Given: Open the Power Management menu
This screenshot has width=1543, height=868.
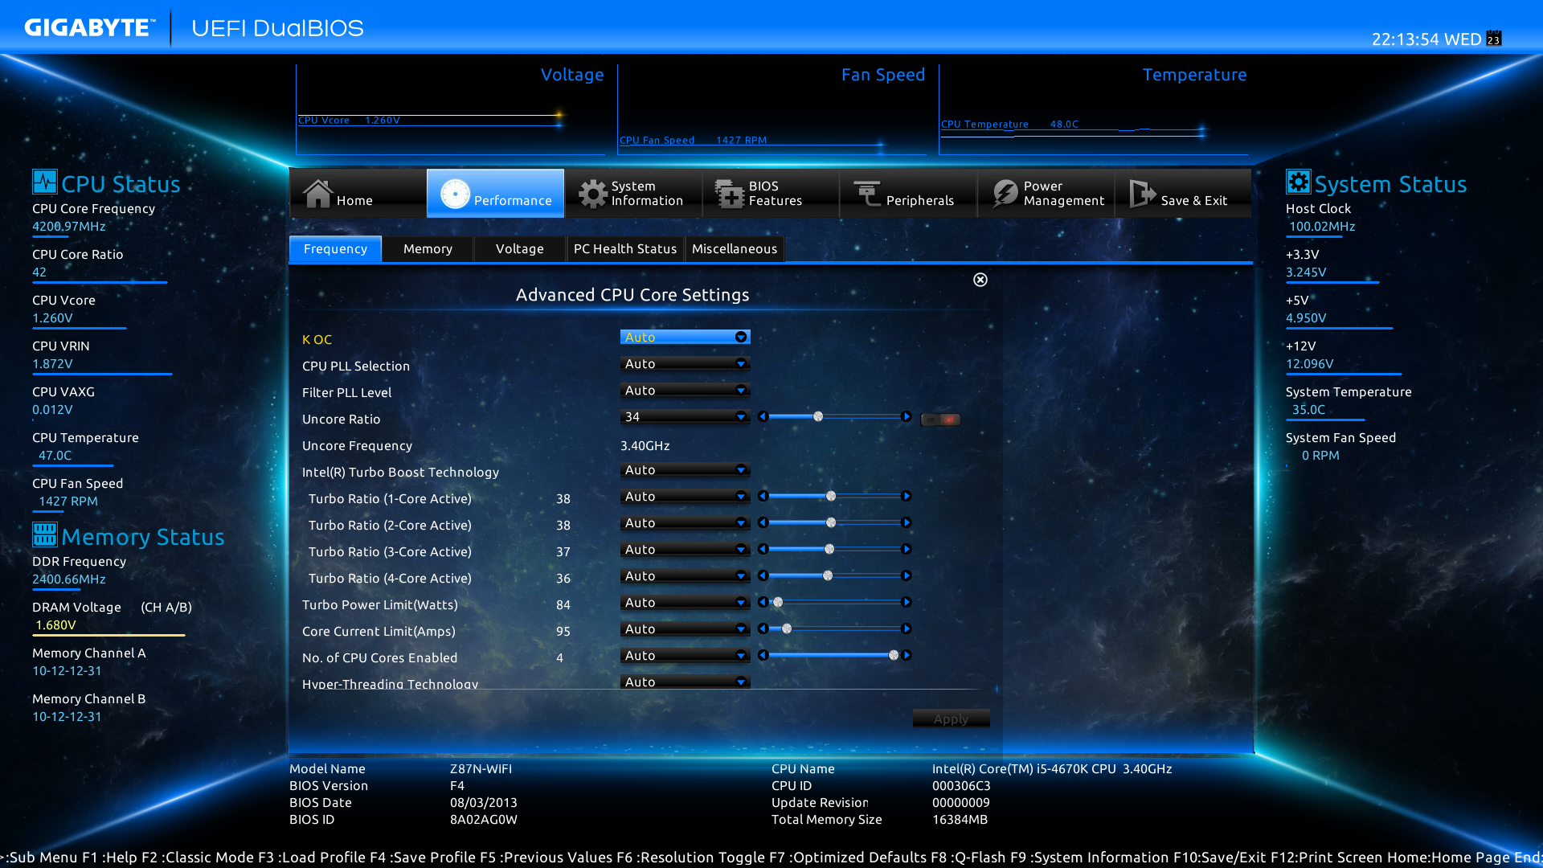Looking at the screenshot, I should (1046, 194).
